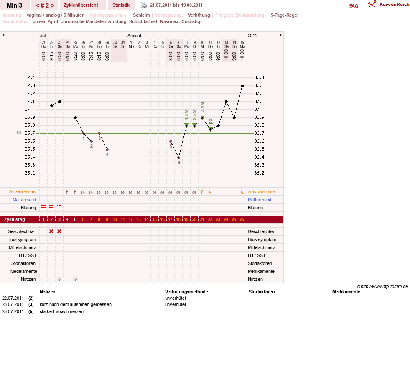Click the '5-Tage-Regel' setting value
Screen dimensions: 410x375
coord(285,15)
